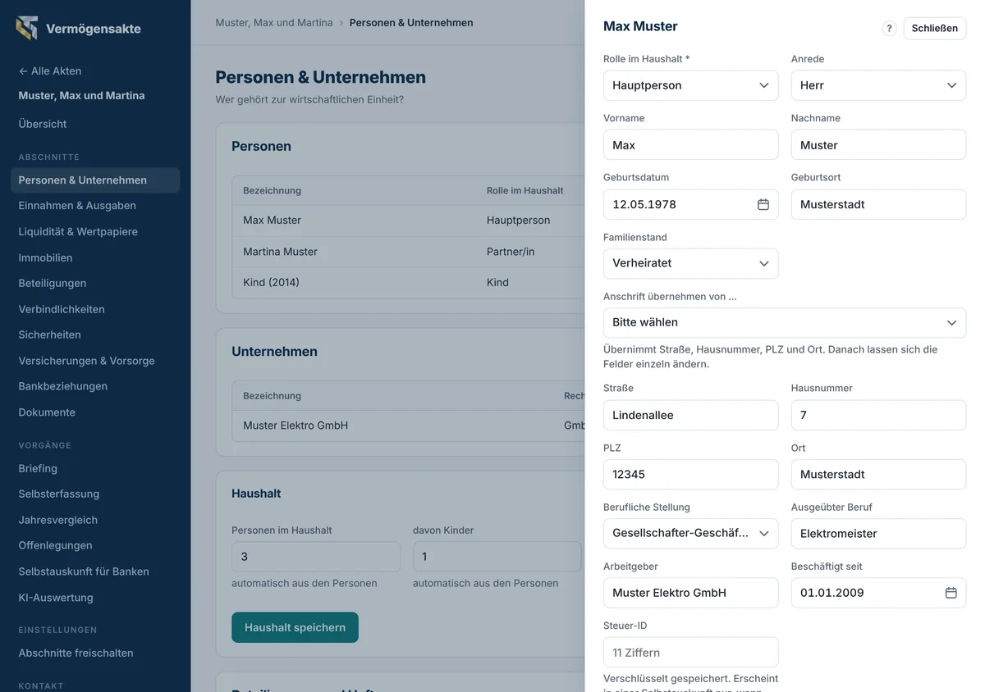Expand the Anrede dropdown
Image resolution: width=985 pixels, height=692 pixels.
878,85
